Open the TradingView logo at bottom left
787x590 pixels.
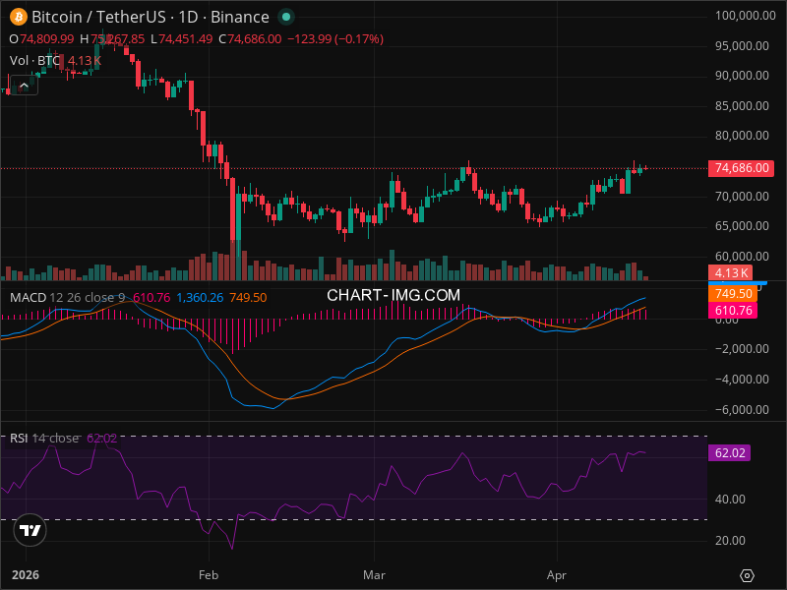point(30,530)
